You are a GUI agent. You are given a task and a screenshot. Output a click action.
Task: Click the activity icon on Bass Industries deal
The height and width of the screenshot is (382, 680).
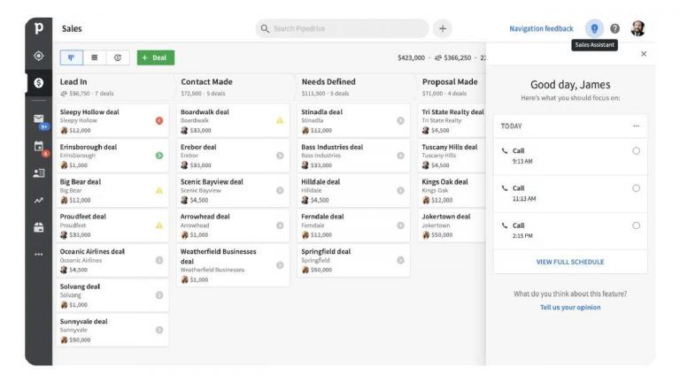pyautogui.click(x=400, y=156)
